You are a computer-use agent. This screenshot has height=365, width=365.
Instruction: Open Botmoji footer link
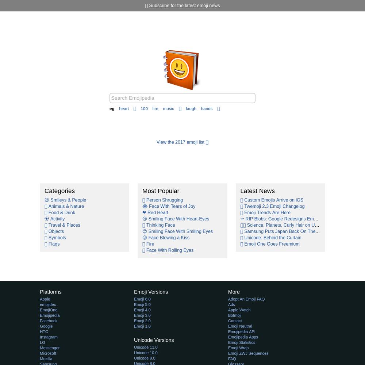click(x=235, y=315)
